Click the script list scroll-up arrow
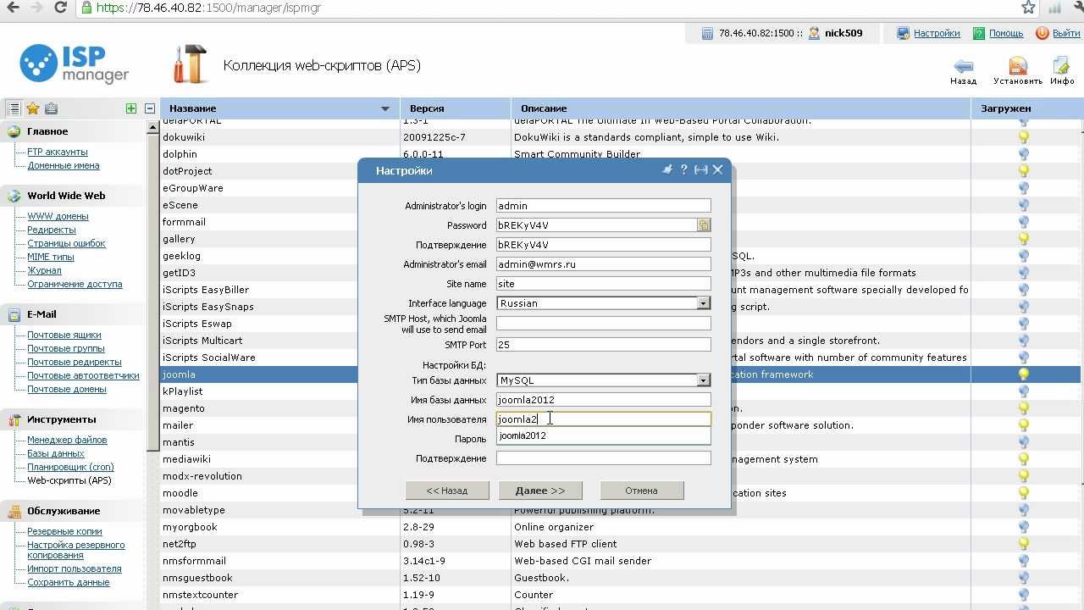The width and height of the screenshot is (1084, 610). click(153, 127)
